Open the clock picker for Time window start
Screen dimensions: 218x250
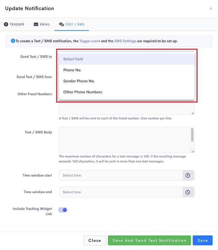pyautogui.click(x=188, y=175)
